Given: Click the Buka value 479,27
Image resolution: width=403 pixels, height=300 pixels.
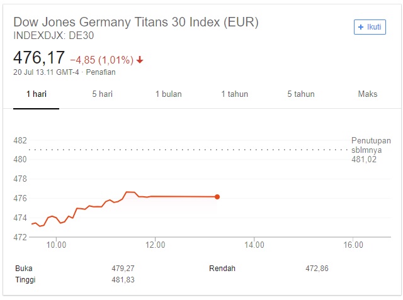Looking at the screenshot, I should coord(122,269).
